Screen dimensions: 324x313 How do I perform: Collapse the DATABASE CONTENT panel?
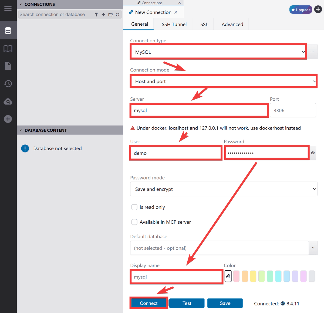[x=21, y=130]
